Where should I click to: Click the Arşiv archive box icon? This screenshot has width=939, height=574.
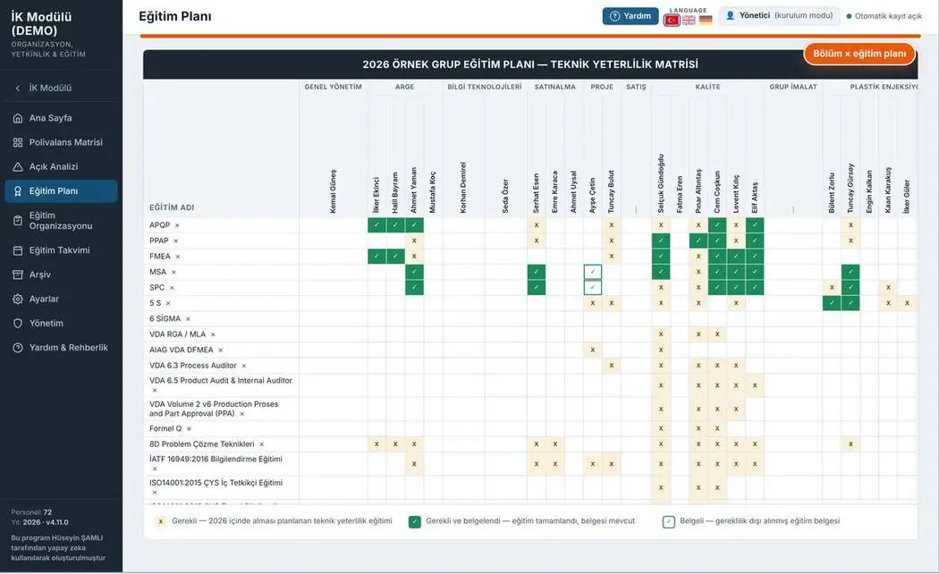pos(18,274)
